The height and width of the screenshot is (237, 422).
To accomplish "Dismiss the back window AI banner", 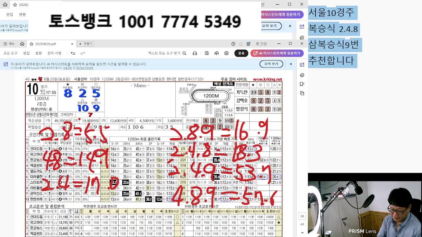I will pyautogui.click(x=290, y=26).
